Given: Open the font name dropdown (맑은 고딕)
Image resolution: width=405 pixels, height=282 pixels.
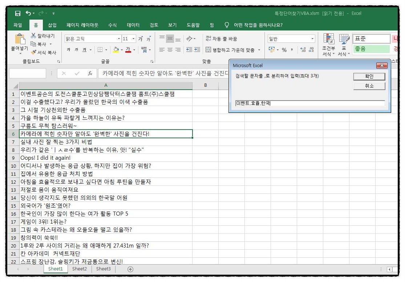Looking at the screenshot, I should (x=119, y=39).
